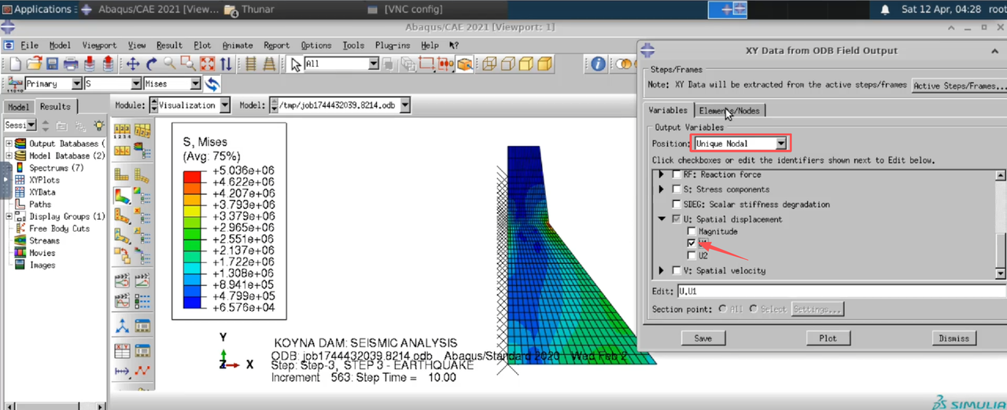The image size is (1007, 410).
Task: Tick the SDEG scalar stiffness degradation checkbox
Action: [x=676, y=205]
